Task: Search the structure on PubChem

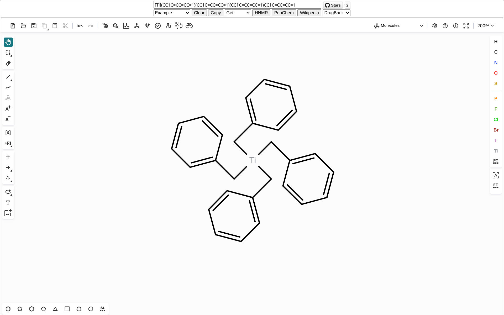Action: tap(283, 13)
